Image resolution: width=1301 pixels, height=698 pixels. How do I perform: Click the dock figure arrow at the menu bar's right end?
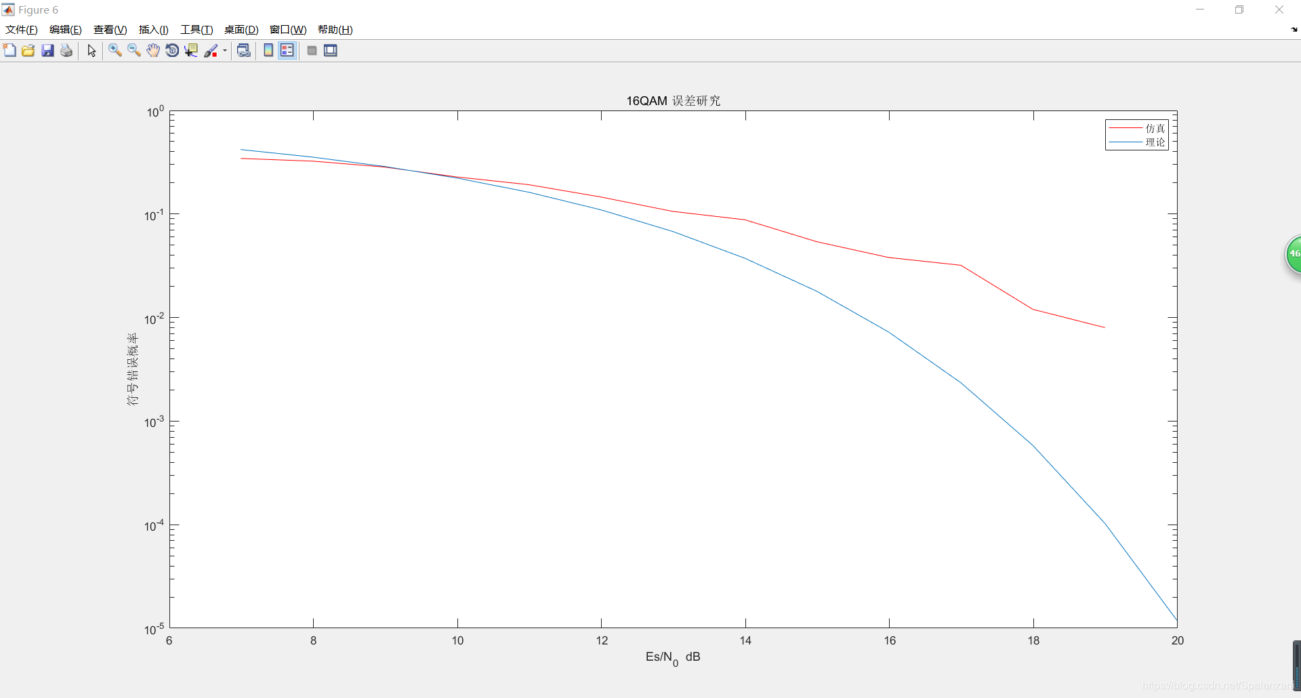coord(1294,30)
